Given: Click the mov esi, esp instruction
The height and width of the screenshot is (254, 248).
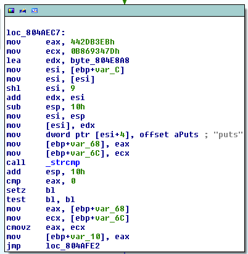Looking at the screenshot, I should click(46, 116).
